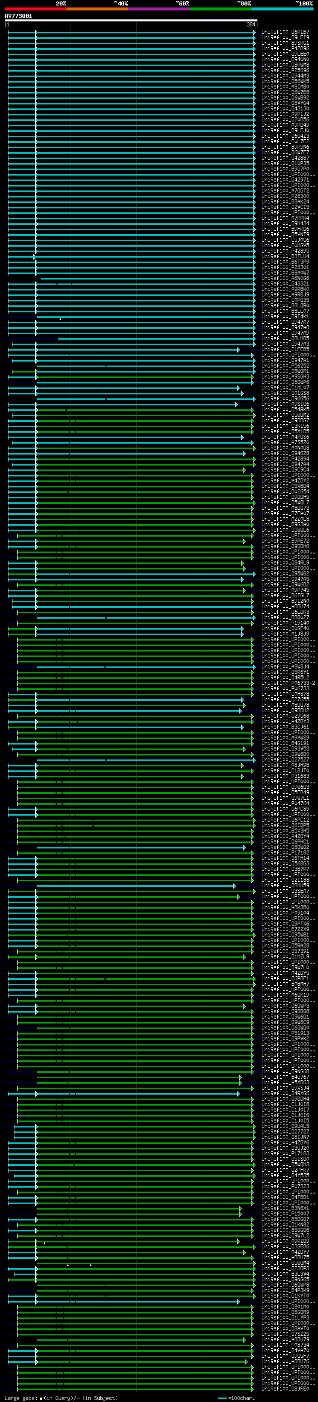
Task: Select the last hit UniRef100_Q8JFE0
Action: point(285,1389)
